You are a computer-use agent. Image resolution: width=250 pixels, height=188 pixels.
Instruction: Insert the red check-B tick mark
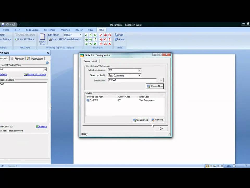pyautogui.click(x=101, y=39)
